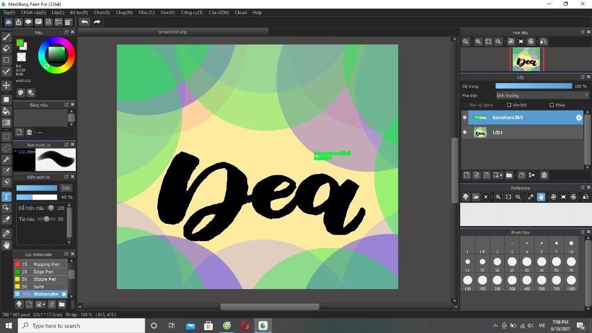The width and height of the screenshot is (592, 333).
Task: Select the Sumi brush
Action: pyautogui.click(x=41, y=287)
